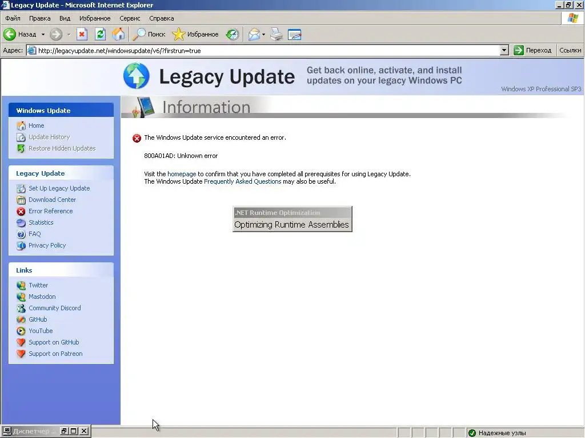Click the Statistics pie chart icon
585x438 pixels.
21,223
